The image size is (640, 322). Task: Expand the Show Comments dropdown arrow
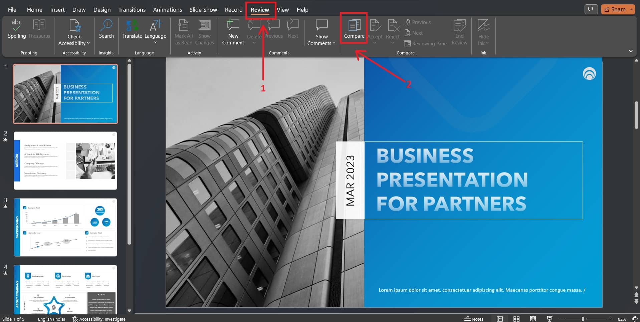click(334, 43)
